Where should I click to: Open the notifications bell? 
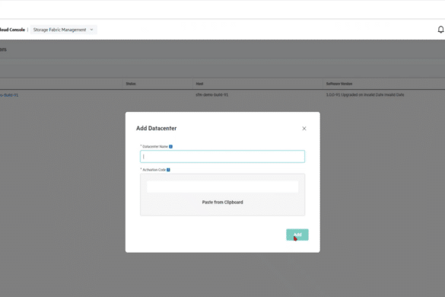pyautogui.click(x=440, y=30)
